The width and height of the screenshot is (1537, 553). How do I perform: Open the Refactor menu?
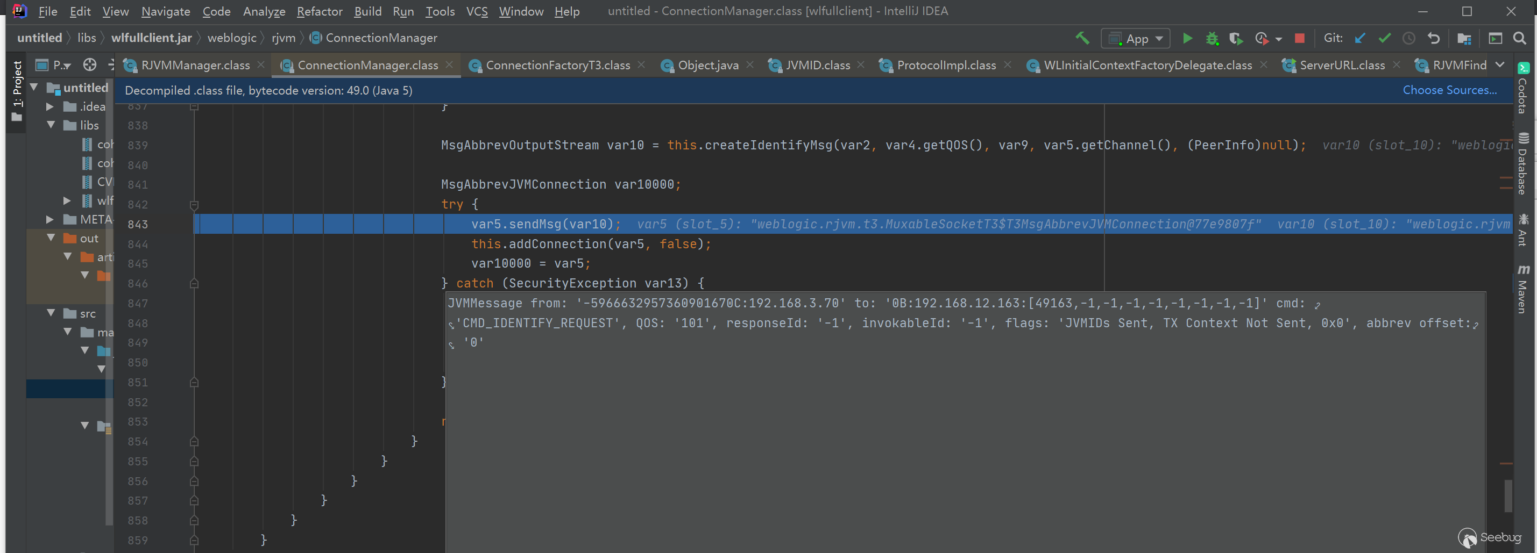(319, 11)
